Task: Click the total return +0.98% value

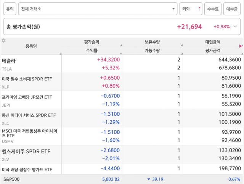Action: point(222,27)
